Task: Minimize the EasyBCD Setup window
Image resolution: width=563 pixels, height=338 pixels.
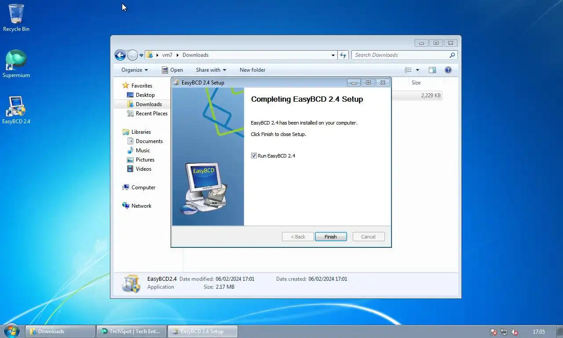Action: [x=354, y=82]
